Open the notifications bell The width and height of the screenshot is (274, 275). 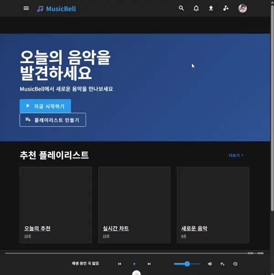[196, 8]
